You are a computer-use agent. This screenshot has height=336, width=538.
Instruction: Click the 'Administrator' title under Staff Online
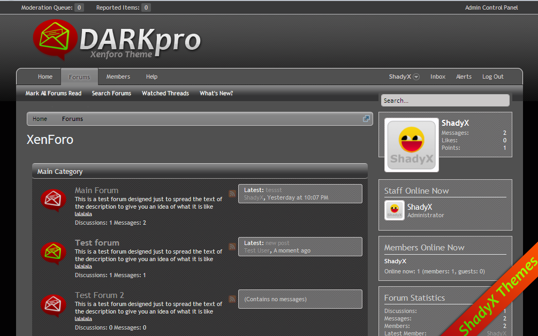click(x=426, y=215)
